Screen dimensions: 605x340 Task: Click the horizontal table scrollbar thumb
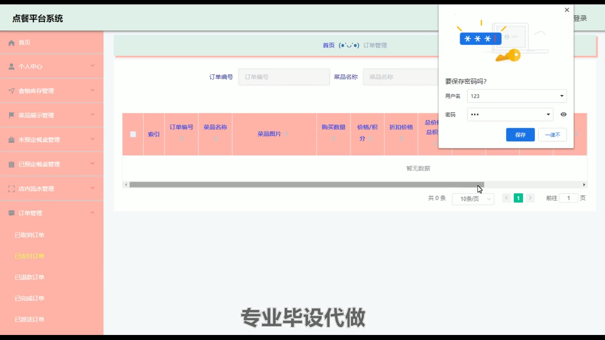click(x=306, y=185)
